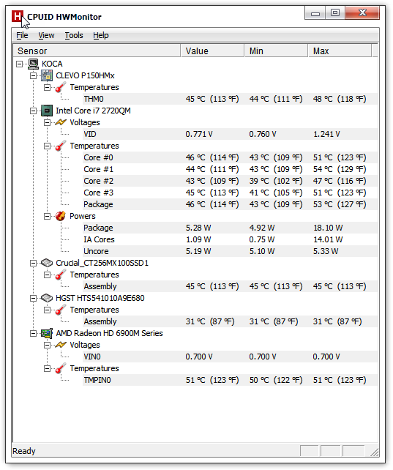Screen dimensions: 393x470
Task: Select the VID voltage row
Action: [230, 134]
